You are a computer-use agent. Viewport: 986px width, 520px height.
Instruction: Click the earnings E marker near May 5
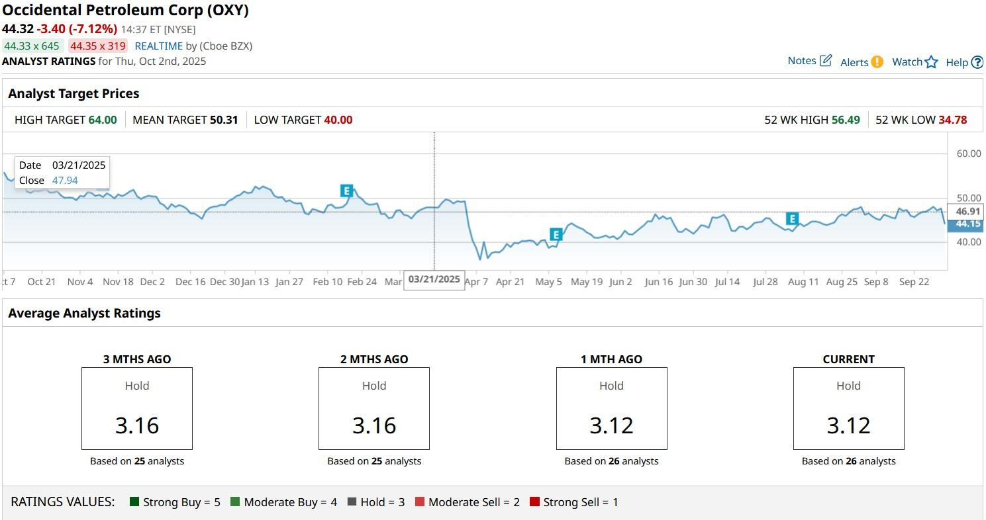click(556, 234)
